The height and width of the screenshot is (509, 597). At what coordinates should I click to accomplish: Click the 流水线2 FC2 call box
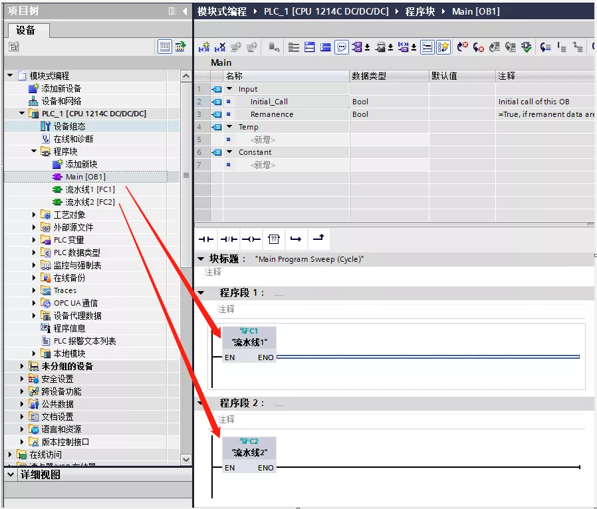coord(249,453)
